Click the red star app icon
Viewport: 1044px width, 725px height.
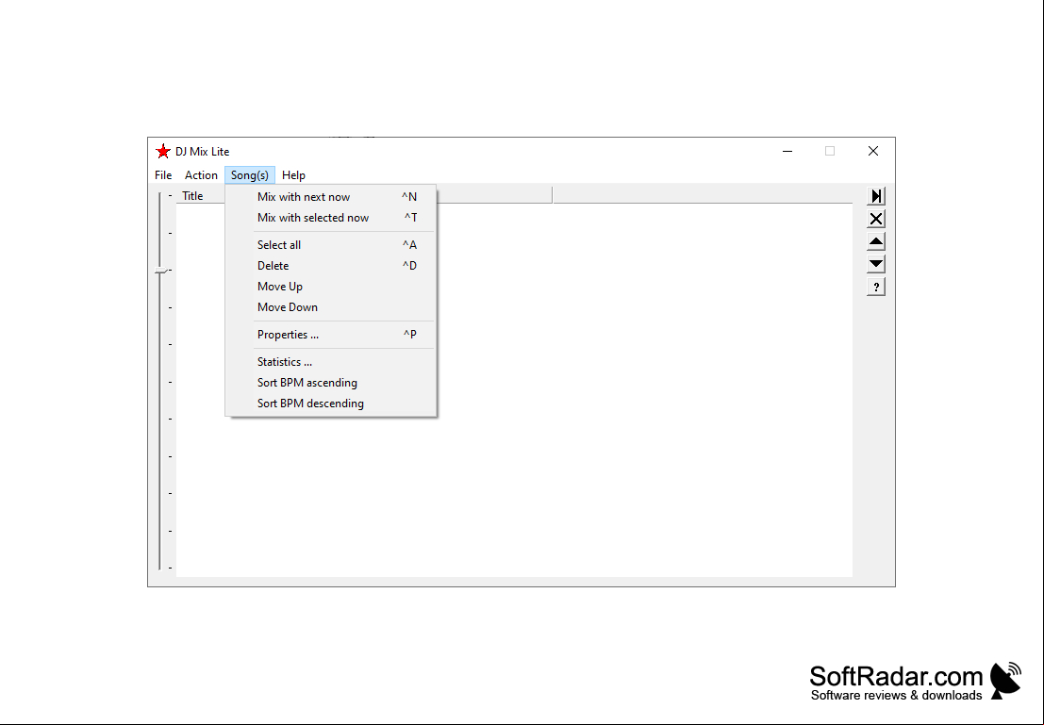tap(163, 151)
